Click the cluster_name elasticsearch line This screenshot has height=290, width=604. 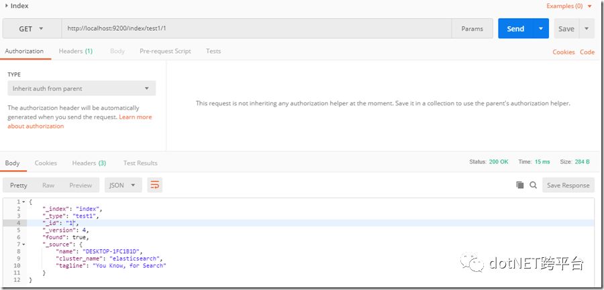109,259
